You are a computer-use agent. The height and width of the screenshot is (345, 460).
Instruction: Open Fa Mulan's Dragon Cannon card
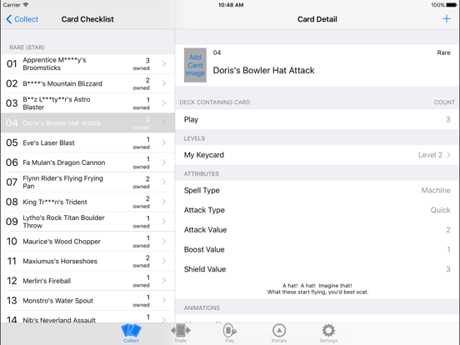pyautogui.click(x=88, y=162)
